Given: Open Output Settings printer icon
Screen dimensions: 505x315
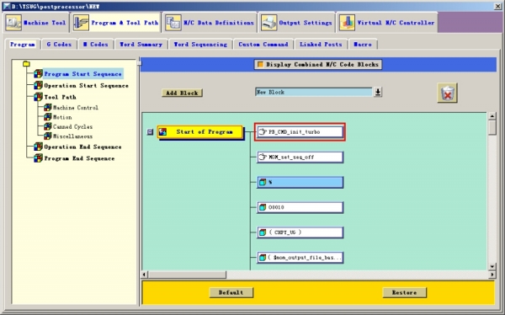Looking at the screenshot, I should pos(269,23).
